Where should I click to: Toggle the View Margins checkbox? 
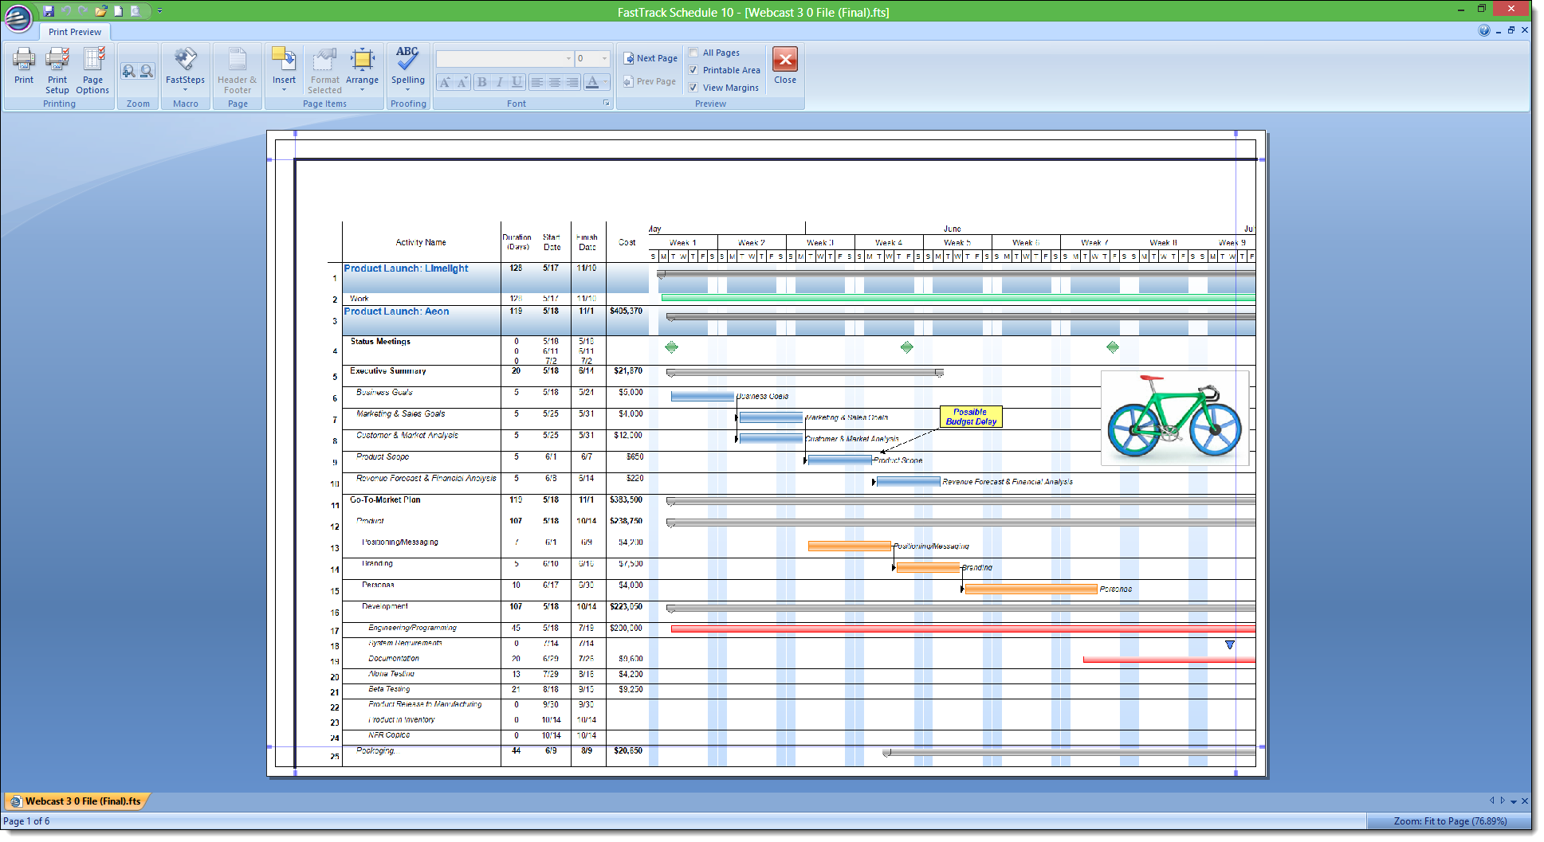pyautogui.click(x=693, y=88)
